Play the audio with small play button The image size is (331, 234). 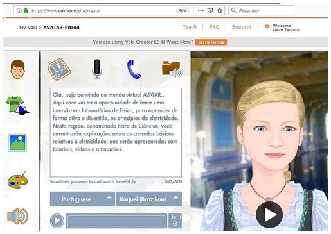coord(57,221)
